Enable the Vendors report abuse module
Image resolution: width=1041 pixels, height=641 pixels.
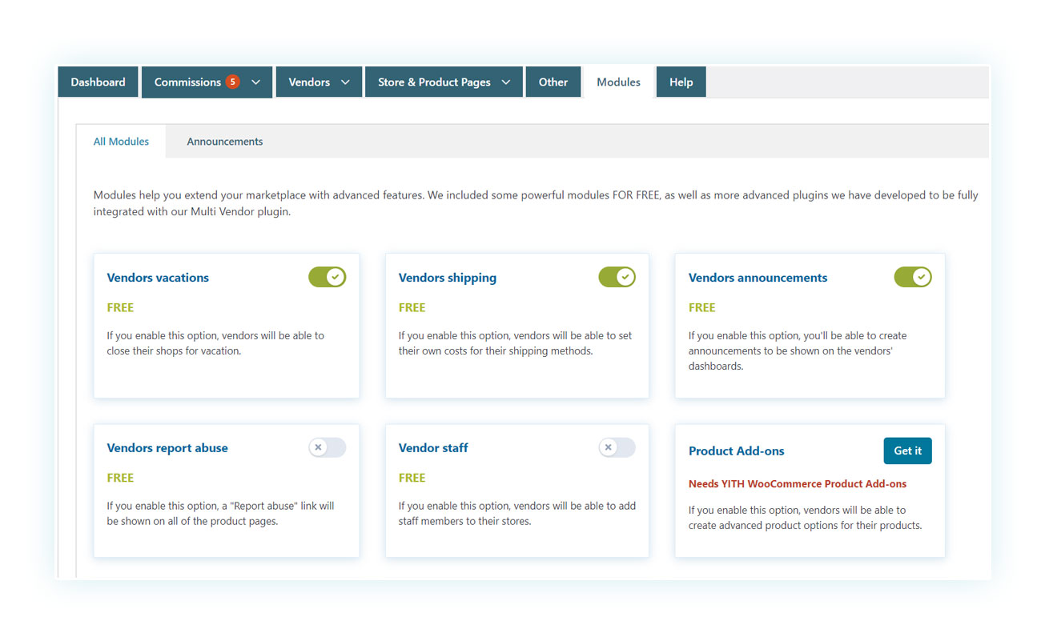(x=327, y=447)
